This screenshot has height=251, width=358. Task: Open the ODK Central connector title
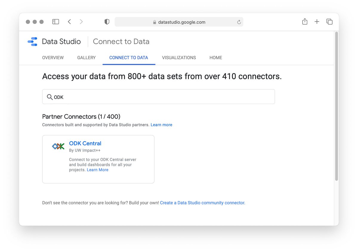point(85,143)
